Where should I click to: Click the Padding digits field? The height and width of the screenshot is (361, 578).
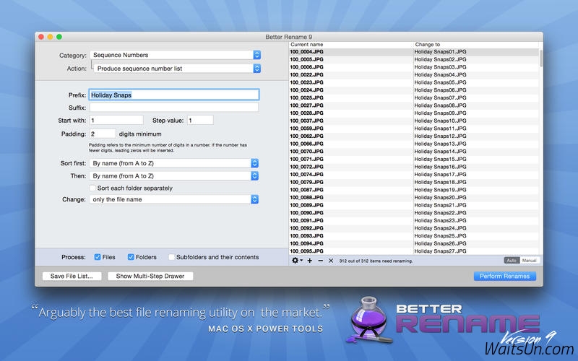click(103, 134)
